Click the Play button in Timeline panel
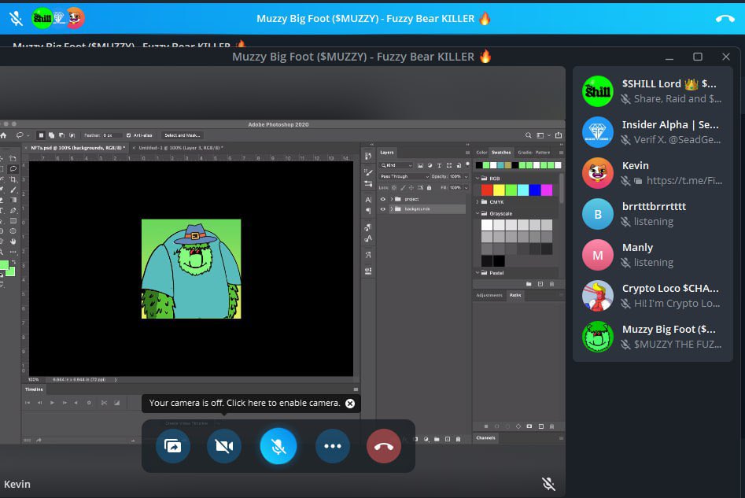This screenshot has width=745, height=498. click(52, 403)
